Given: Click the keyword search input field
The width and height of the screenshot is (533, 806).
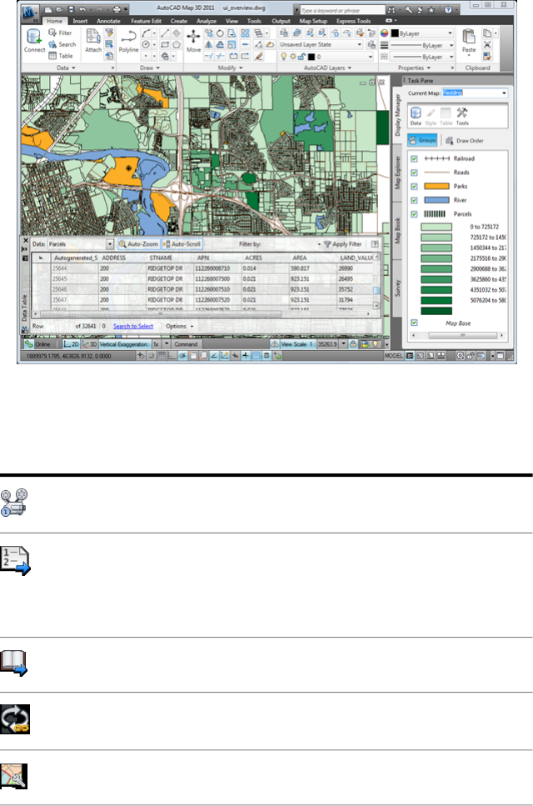Looking at the screenshot, I should 342,10.
